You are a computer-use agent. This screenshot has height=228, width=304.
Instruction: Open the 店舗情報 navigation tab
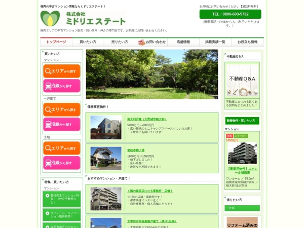tap(183, 42)
